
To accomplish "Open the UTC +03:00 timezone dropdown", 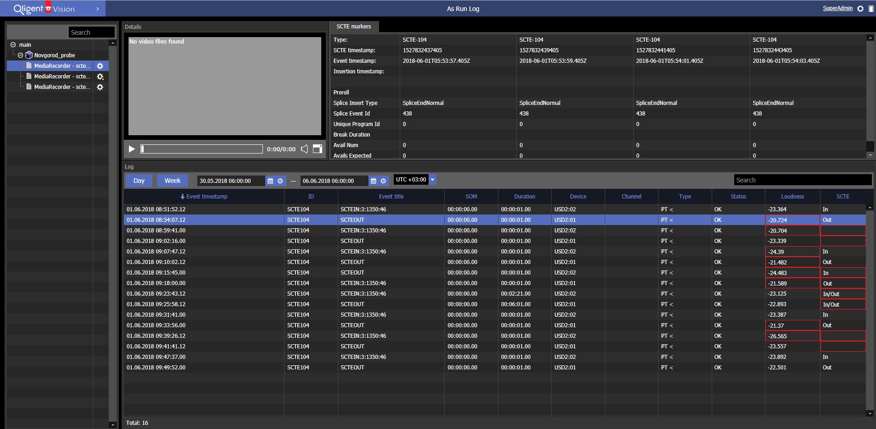I will [432, 180].
